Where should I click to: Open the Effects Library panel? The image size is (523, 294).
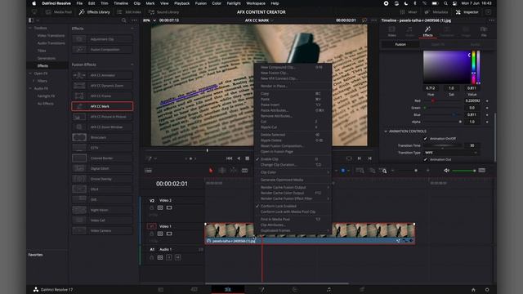(x=95, y=12)
